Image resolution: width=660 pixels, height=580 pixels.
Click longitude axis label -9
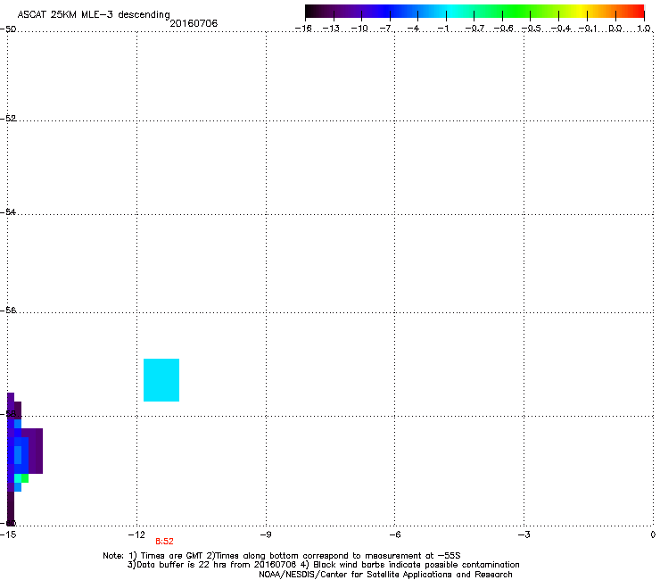coord(265,534)
